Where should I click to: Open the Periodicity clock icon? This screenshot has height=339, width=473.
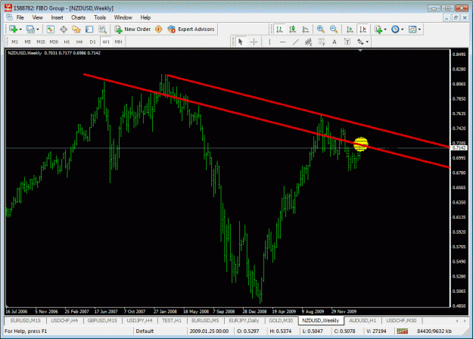395,30
